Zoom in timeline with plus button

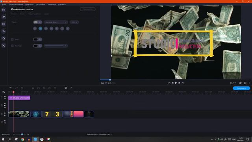(x=28, y=134)
